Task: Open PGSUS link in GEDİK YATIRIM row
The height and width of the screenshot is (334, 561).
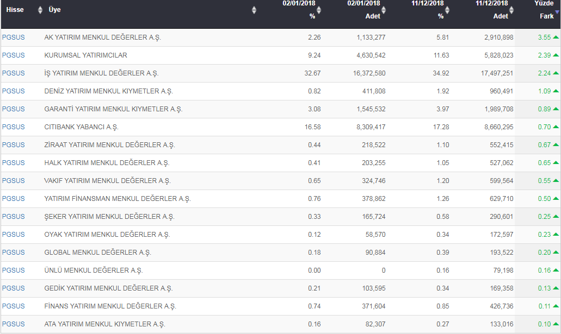Action: pyautogui.click(x=13, y=288)
